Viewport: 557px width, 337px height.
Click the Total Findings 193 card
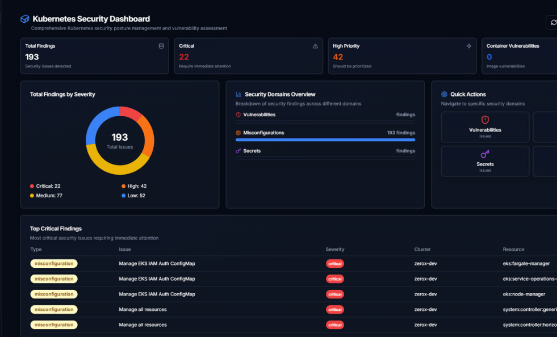tap(94, 56)
